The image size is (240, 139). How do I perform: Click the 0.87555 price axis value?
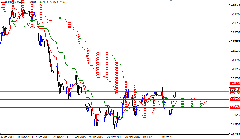click(235, 41)
